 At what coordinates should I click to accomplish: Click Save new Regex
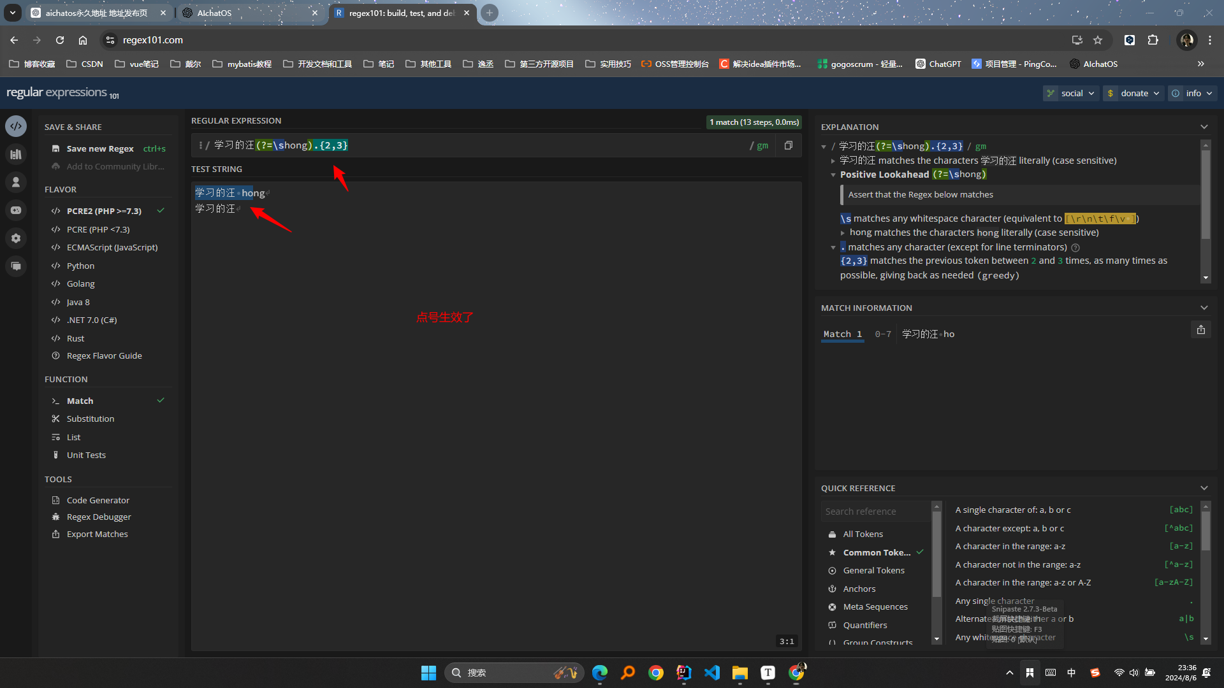(x=100, y=148)
